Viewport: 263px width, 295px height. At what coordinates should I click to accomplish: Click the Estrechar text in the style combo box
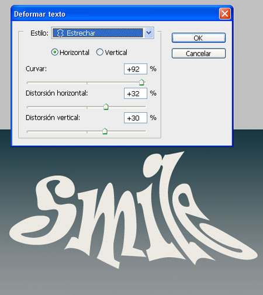point(81,33)
